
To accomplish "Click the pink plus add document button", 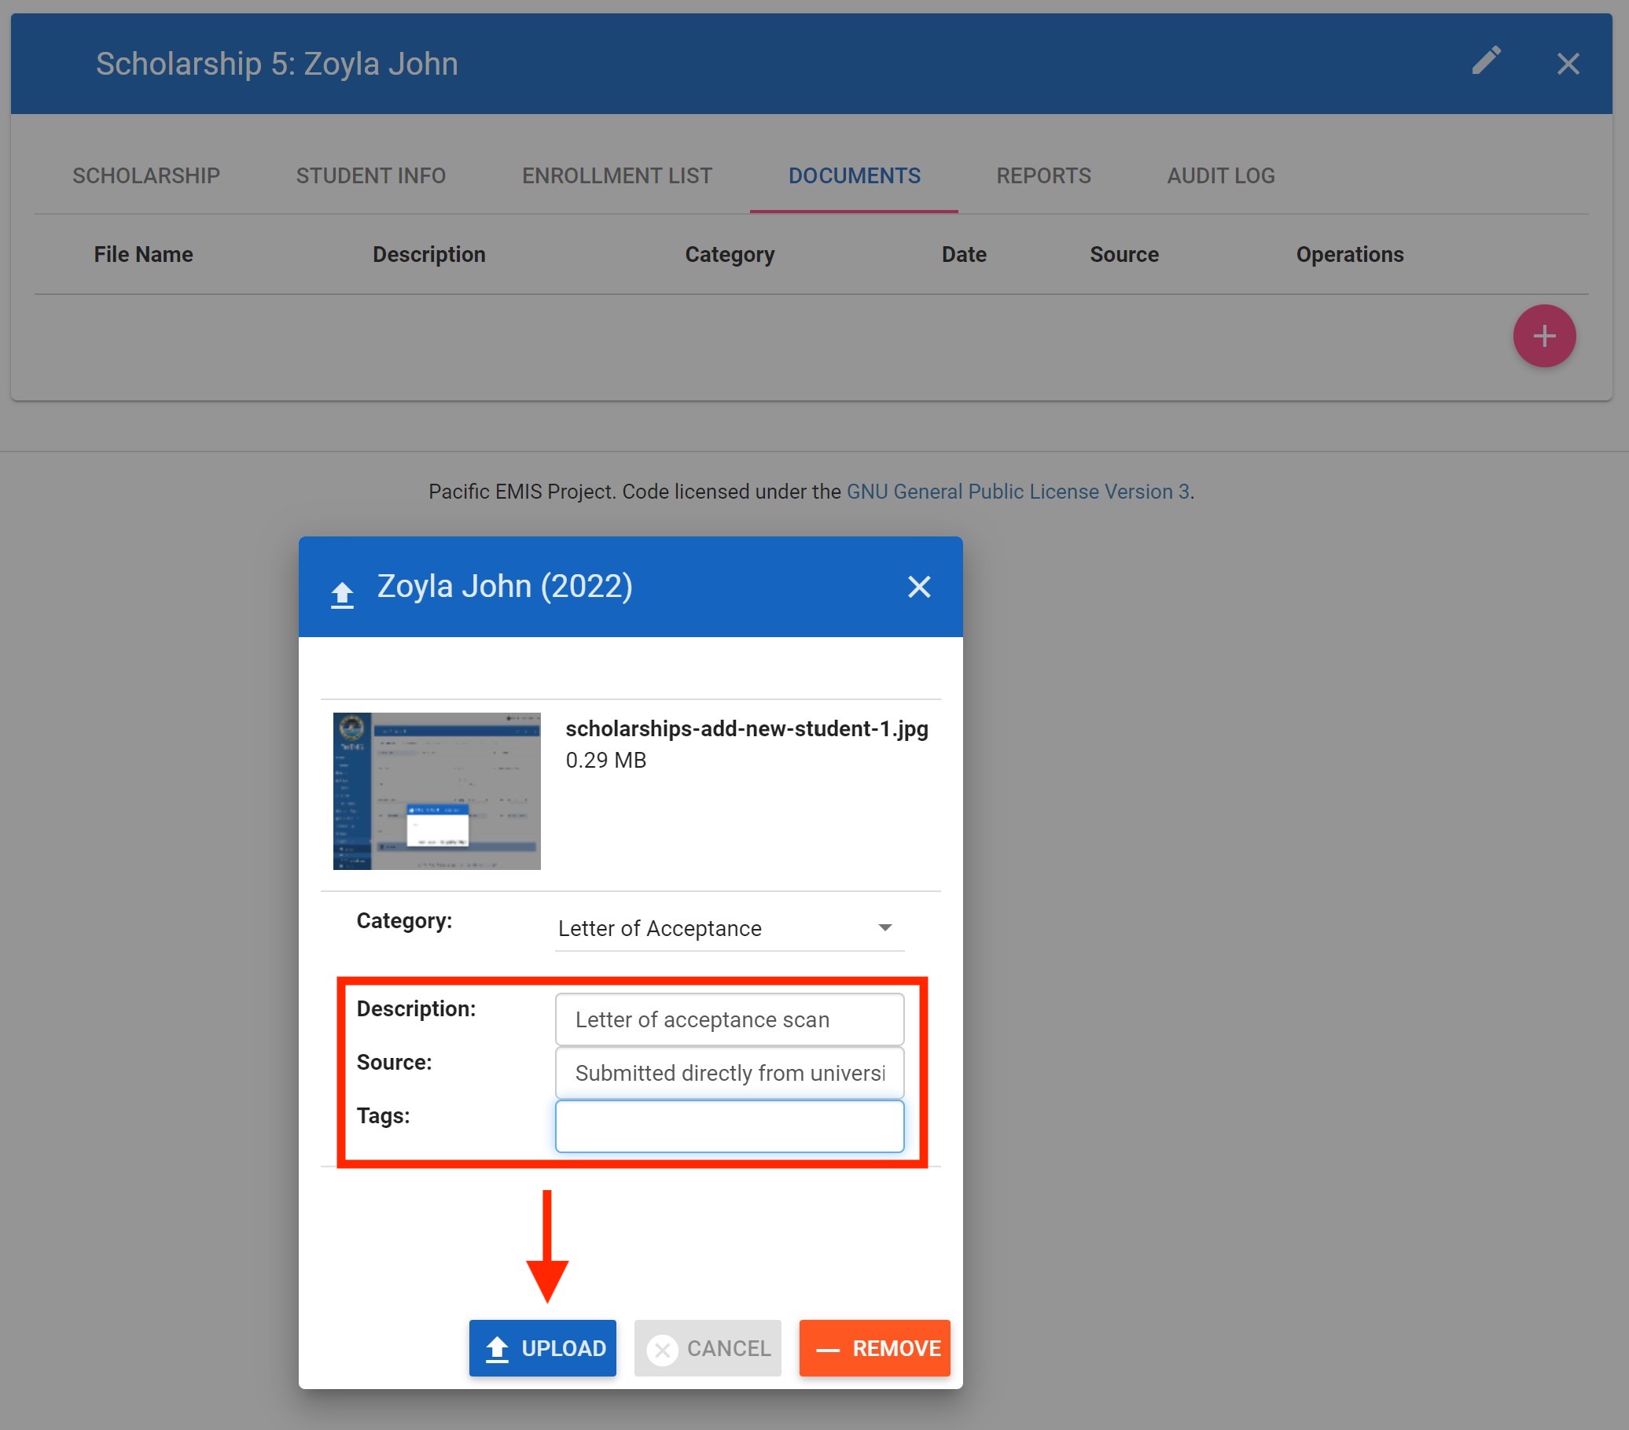I will pos(1544,336).
